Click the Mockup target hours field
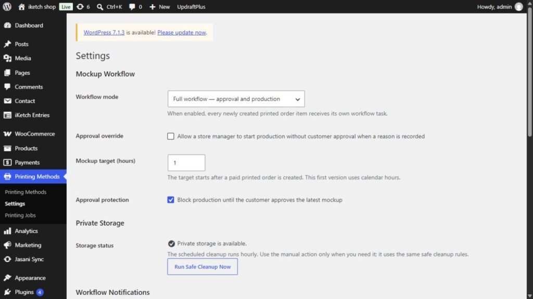 (x=186, y=162)
